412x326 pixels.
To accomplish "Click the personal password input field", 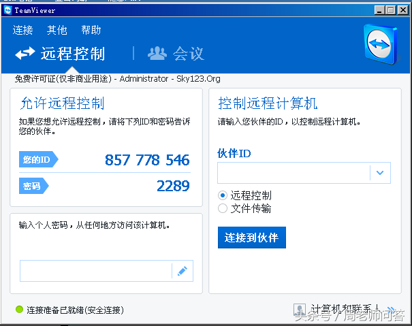I will click(x=96, y=271).
